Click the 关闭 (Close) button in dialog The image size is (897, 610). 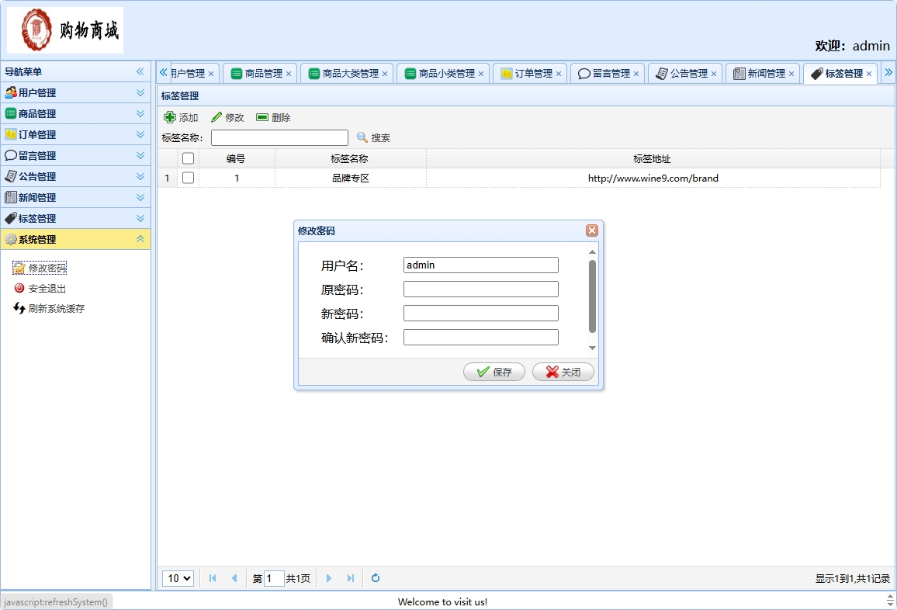pos(563,372)
